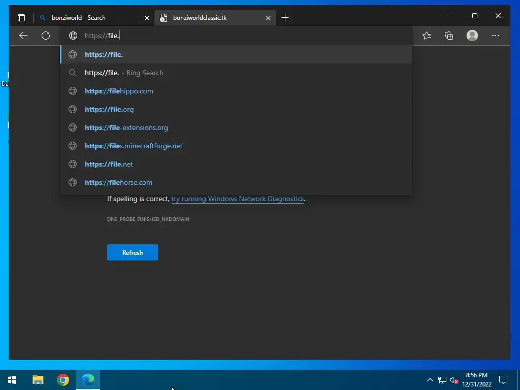The width and height of the screenshot is (520, 390).
Task: Click the globe icon in address bar
Action: [x=73, y=36]
